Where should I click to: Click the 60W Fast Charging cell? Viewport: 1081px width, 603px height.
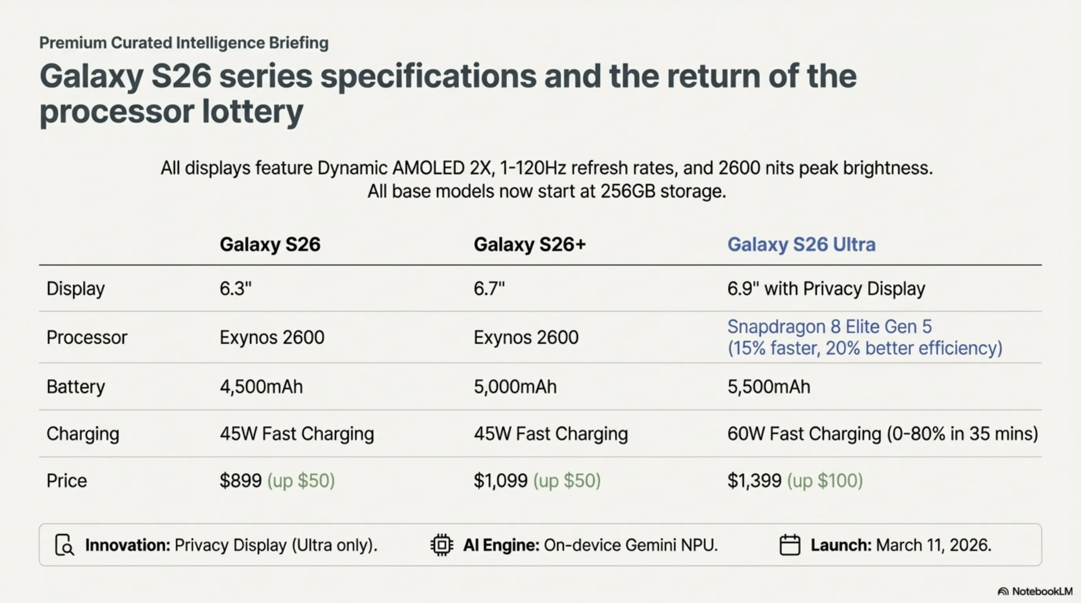(x=882, y=433)
